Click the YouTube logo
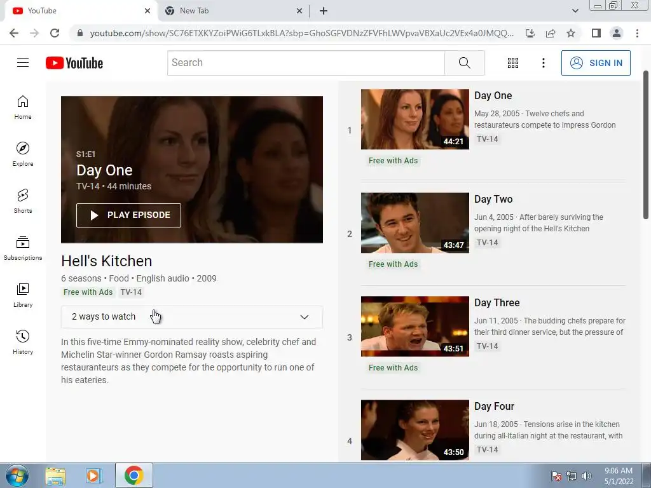Screen dimensions: 651x488 [74, 63]
